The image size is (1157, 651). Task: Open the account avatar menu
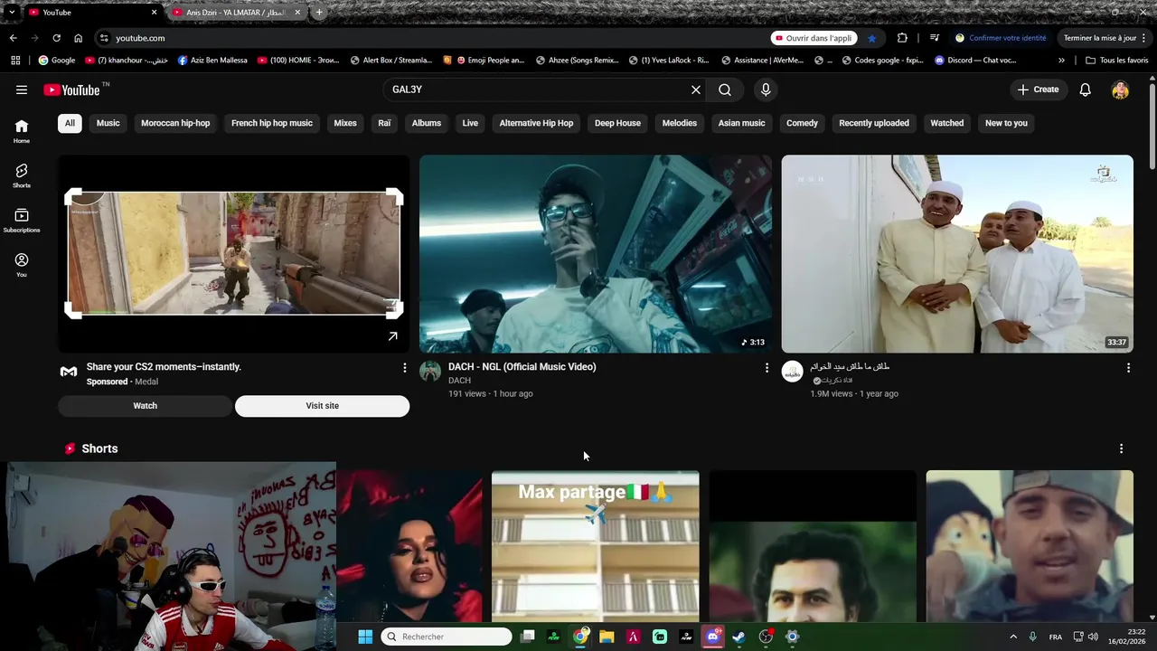(x=1120, y=90)
